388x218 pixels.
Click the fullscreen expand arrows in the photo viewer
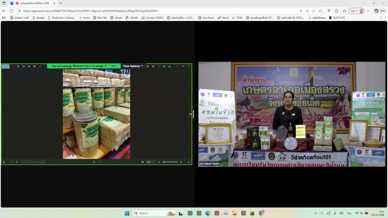[189, 162]
